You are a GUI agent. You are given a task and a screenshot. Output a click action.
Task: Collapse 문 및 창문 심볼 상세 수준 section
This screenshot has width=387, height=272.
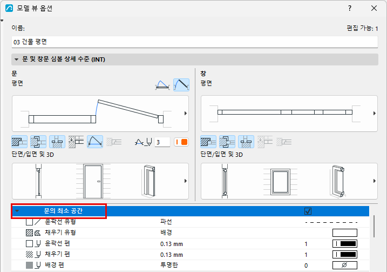coord(17,59)
